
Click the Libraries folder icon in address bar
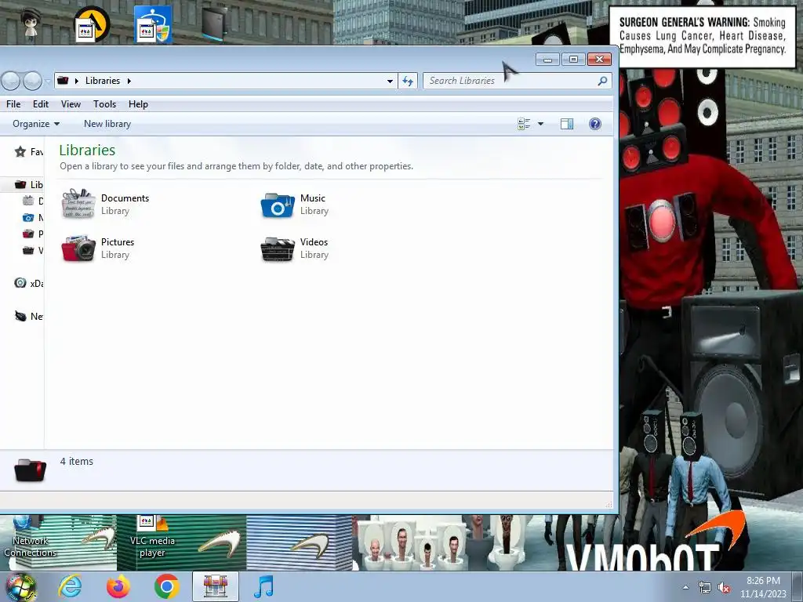pos(63,81)
